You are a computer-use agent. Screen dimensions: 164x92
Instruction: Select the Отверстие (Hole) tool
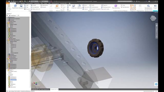point(74,6)
